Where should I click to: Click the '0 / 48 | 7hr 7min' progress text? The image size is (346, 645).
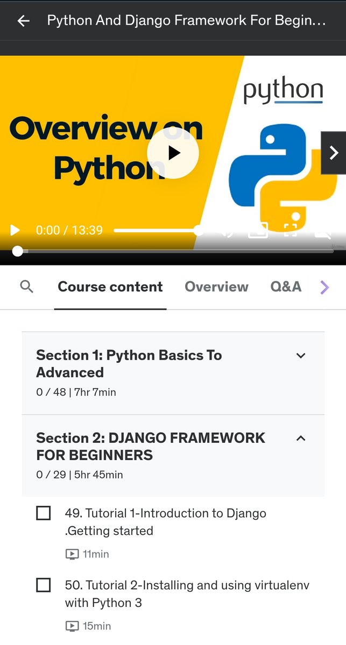[76, 392]
